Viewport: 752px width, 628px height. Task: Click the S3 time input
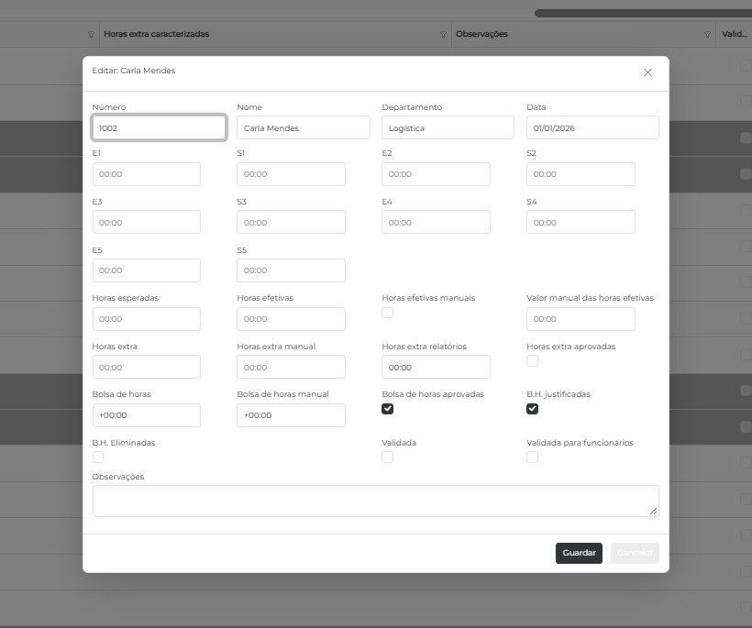coord(291,222)
